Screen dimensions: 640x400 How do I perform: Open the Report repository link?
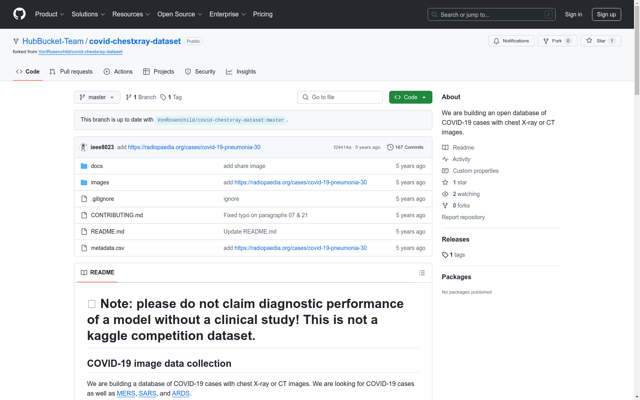[x=463, y=217]
